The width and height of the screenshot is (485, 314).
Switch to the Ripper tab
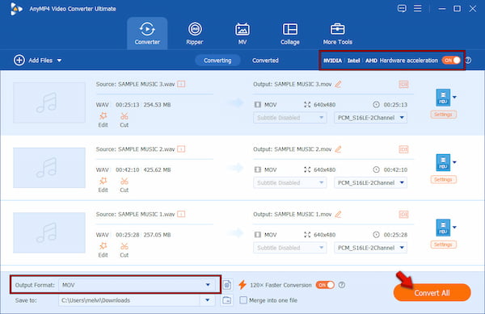point(195,33)
